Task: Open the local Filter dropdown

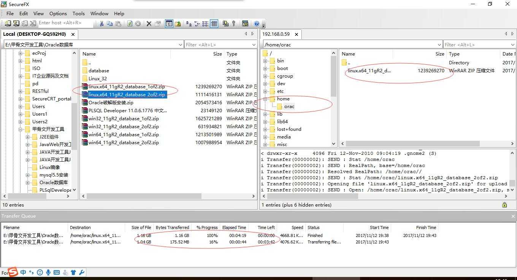Action: (x=254, y=45)
